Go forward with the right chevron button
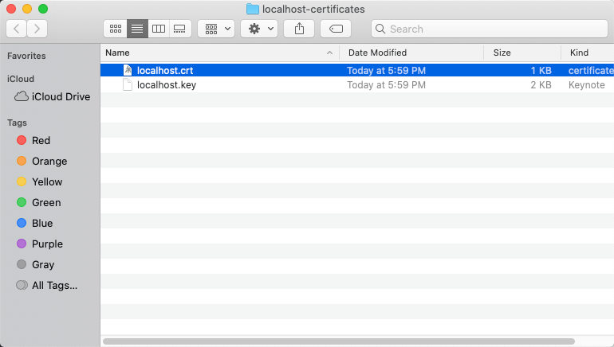The height and width of the screenshot is (347, 614). (37, 29)
